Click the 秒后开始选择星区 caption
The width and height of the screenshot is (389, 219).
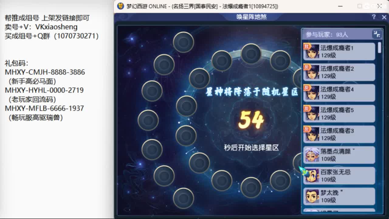251,148
